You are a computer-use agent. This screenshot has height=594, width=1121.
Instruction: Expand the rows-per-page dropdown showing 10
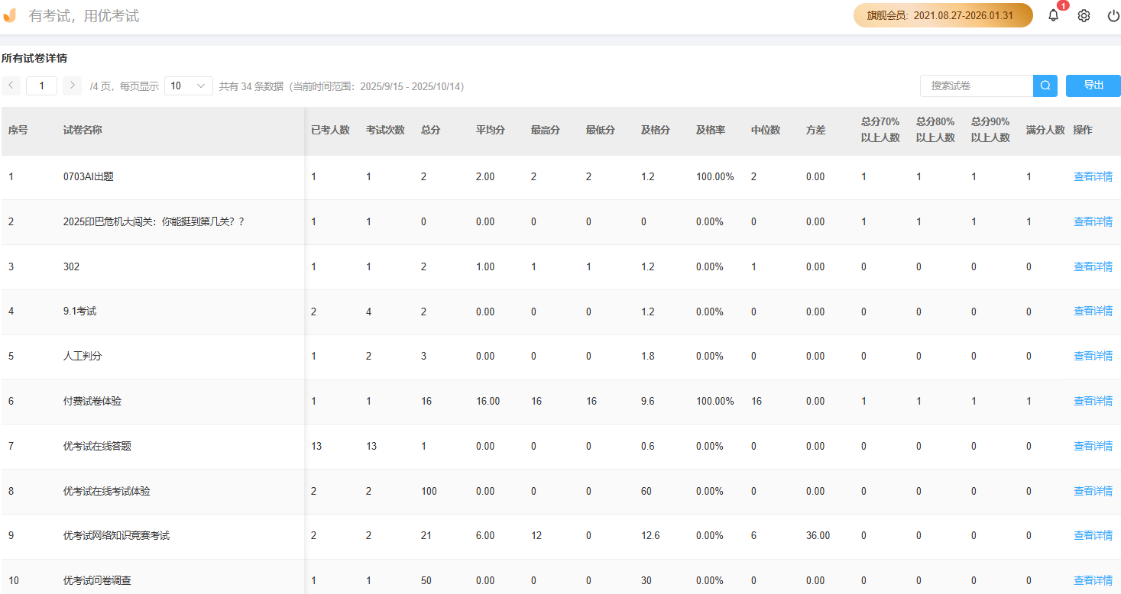click(188, 86)
